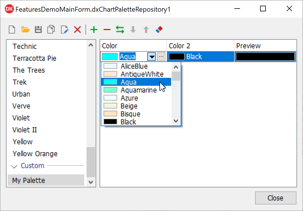Open palette file with folder icon
The height and width of the screenshot is (211, 303).
[x=26, y=30]
